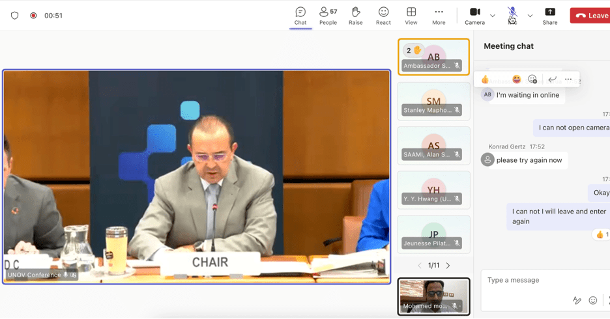Open the Chat panel button
The height and width of the screenshot is (319, 610).
pyautogui.click(x=300, y=16)
